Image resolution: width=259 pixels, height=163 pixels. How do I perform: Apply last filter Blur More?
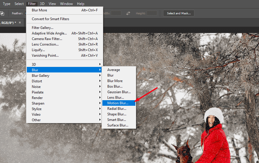click(x=64, y=10)
